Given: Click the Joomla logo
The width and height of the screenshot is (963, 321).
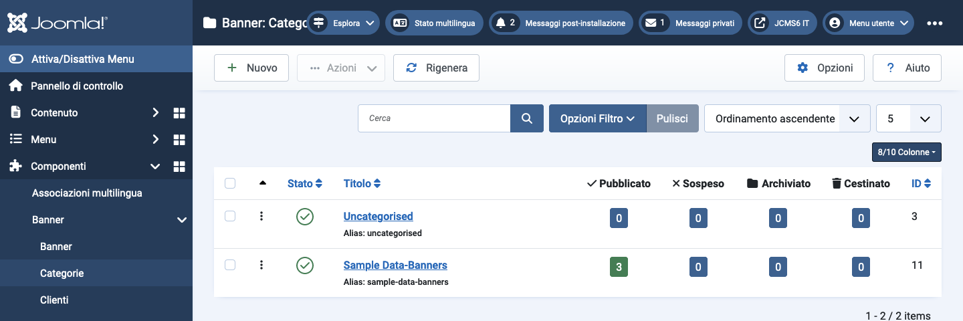Looking at the screenshot, I should (x=58, y=23).
